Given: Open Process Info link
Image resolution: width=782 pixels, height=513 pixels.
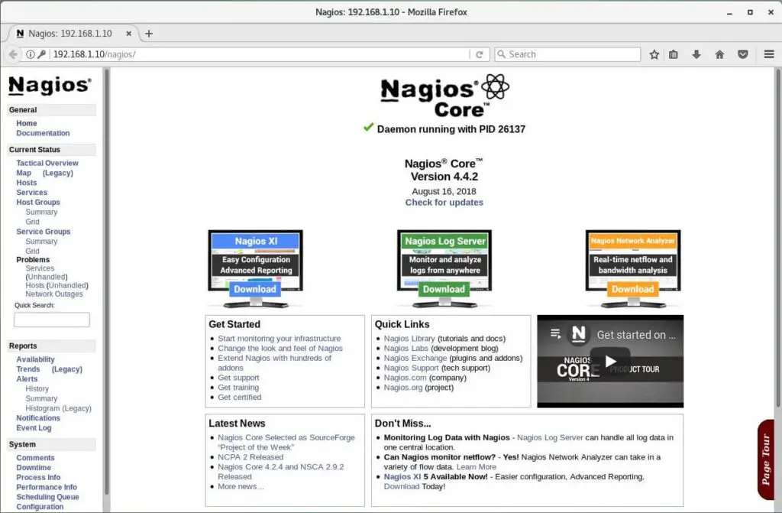Looking at the screenshot, I should coord(38,478).
